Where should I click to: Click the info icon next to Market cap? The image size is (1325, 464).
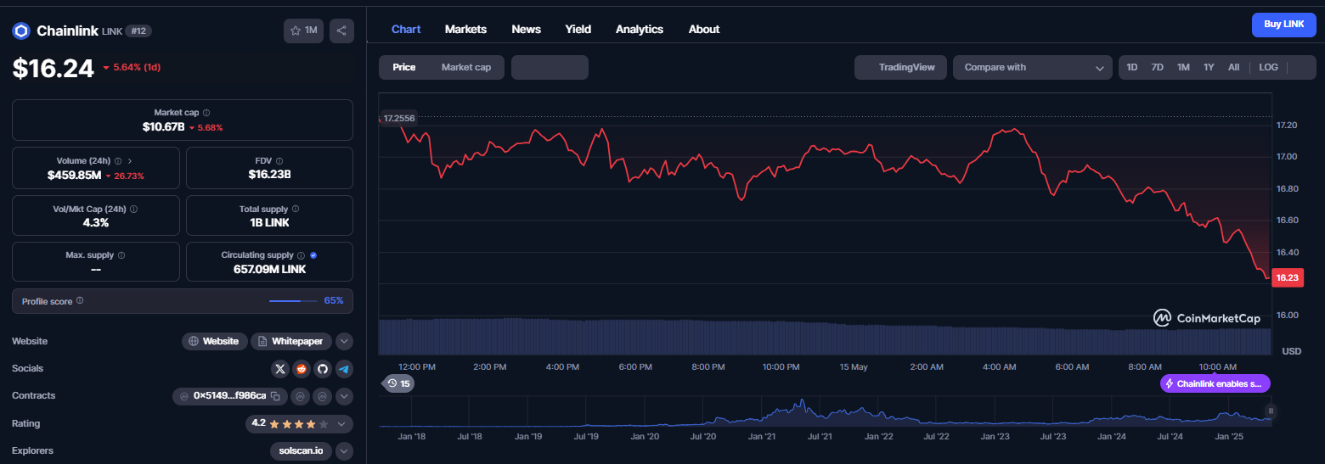pos(206,113)
